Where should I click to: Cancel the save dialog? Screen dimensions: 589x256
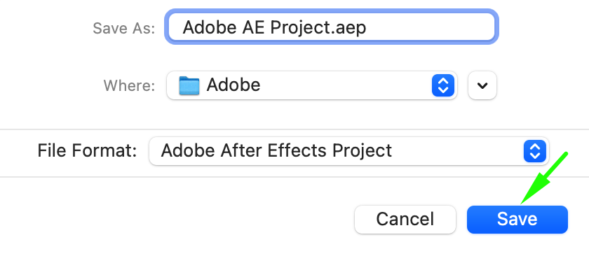[405, 220]
